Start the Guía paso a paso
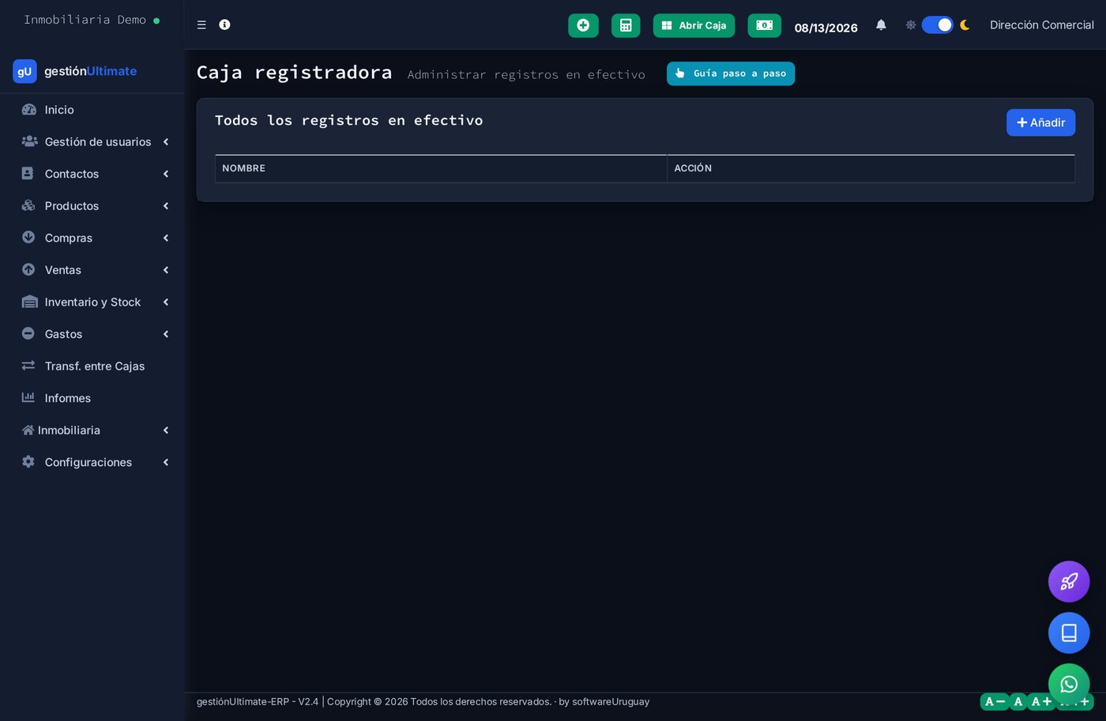 pyautogui.click(x=731, y=73)
